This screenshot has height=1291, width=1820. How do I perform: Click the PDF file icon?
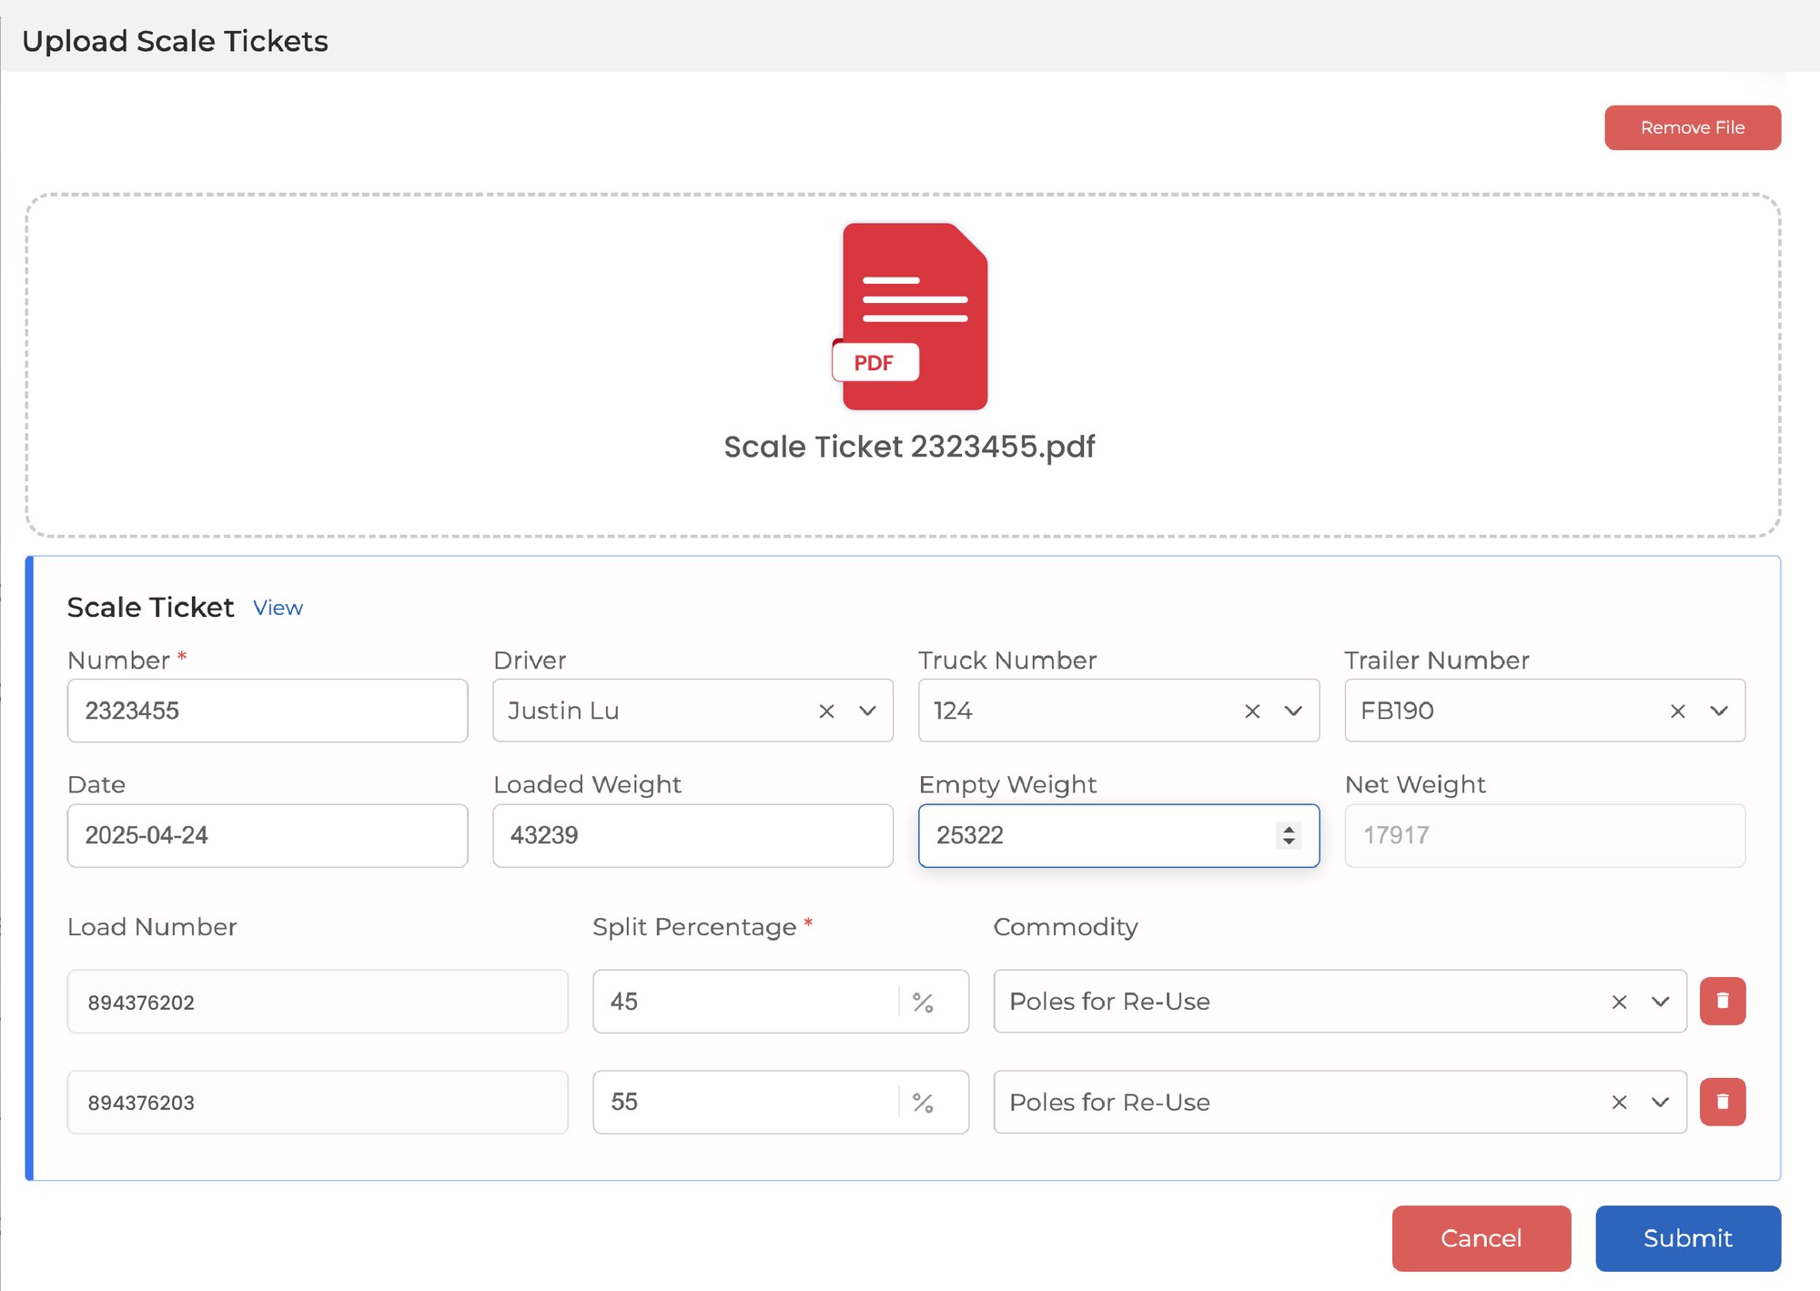coord(911,316)
